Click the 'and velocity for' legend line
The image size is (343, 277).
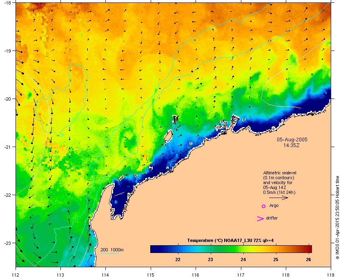(278, 182)
